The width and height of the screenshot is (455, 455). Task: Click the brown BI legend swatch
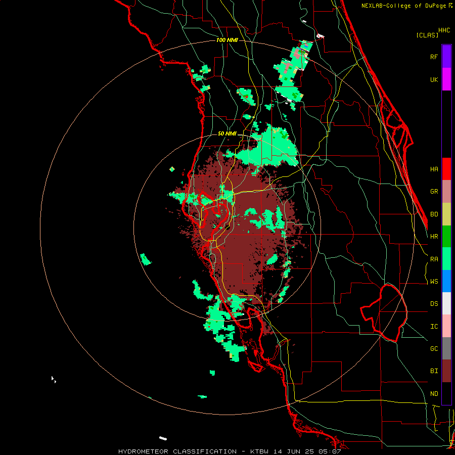click(x=446, y=371)
